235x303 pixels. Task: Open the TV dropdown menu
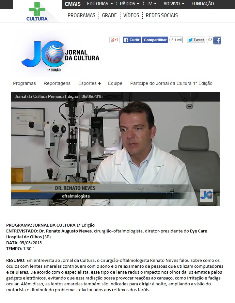[x=151, y=4]
